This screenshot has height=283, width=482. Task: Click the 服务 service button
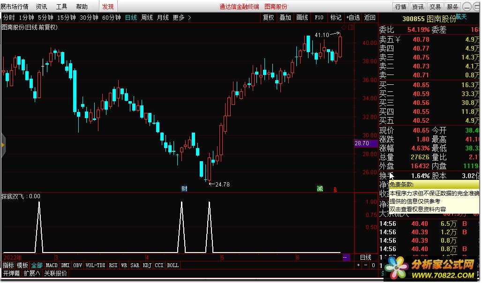[452, 7]
